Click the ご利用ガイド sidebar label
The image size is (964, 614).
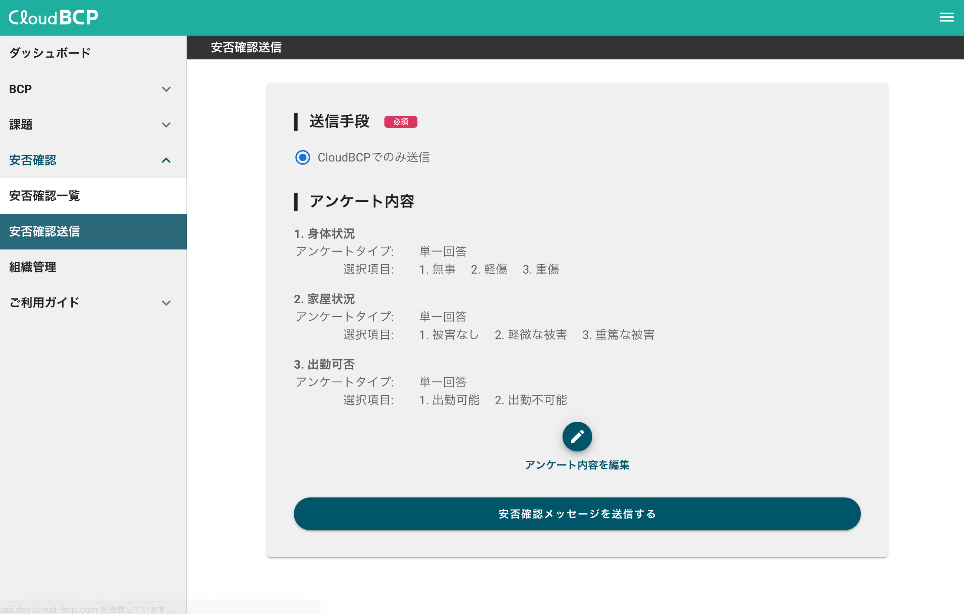(45, 303)
